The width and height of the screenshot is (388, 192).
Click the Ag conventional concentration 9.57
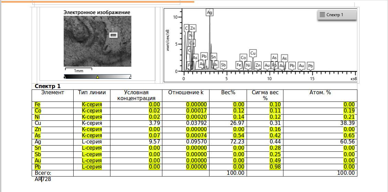coord(154,142)
